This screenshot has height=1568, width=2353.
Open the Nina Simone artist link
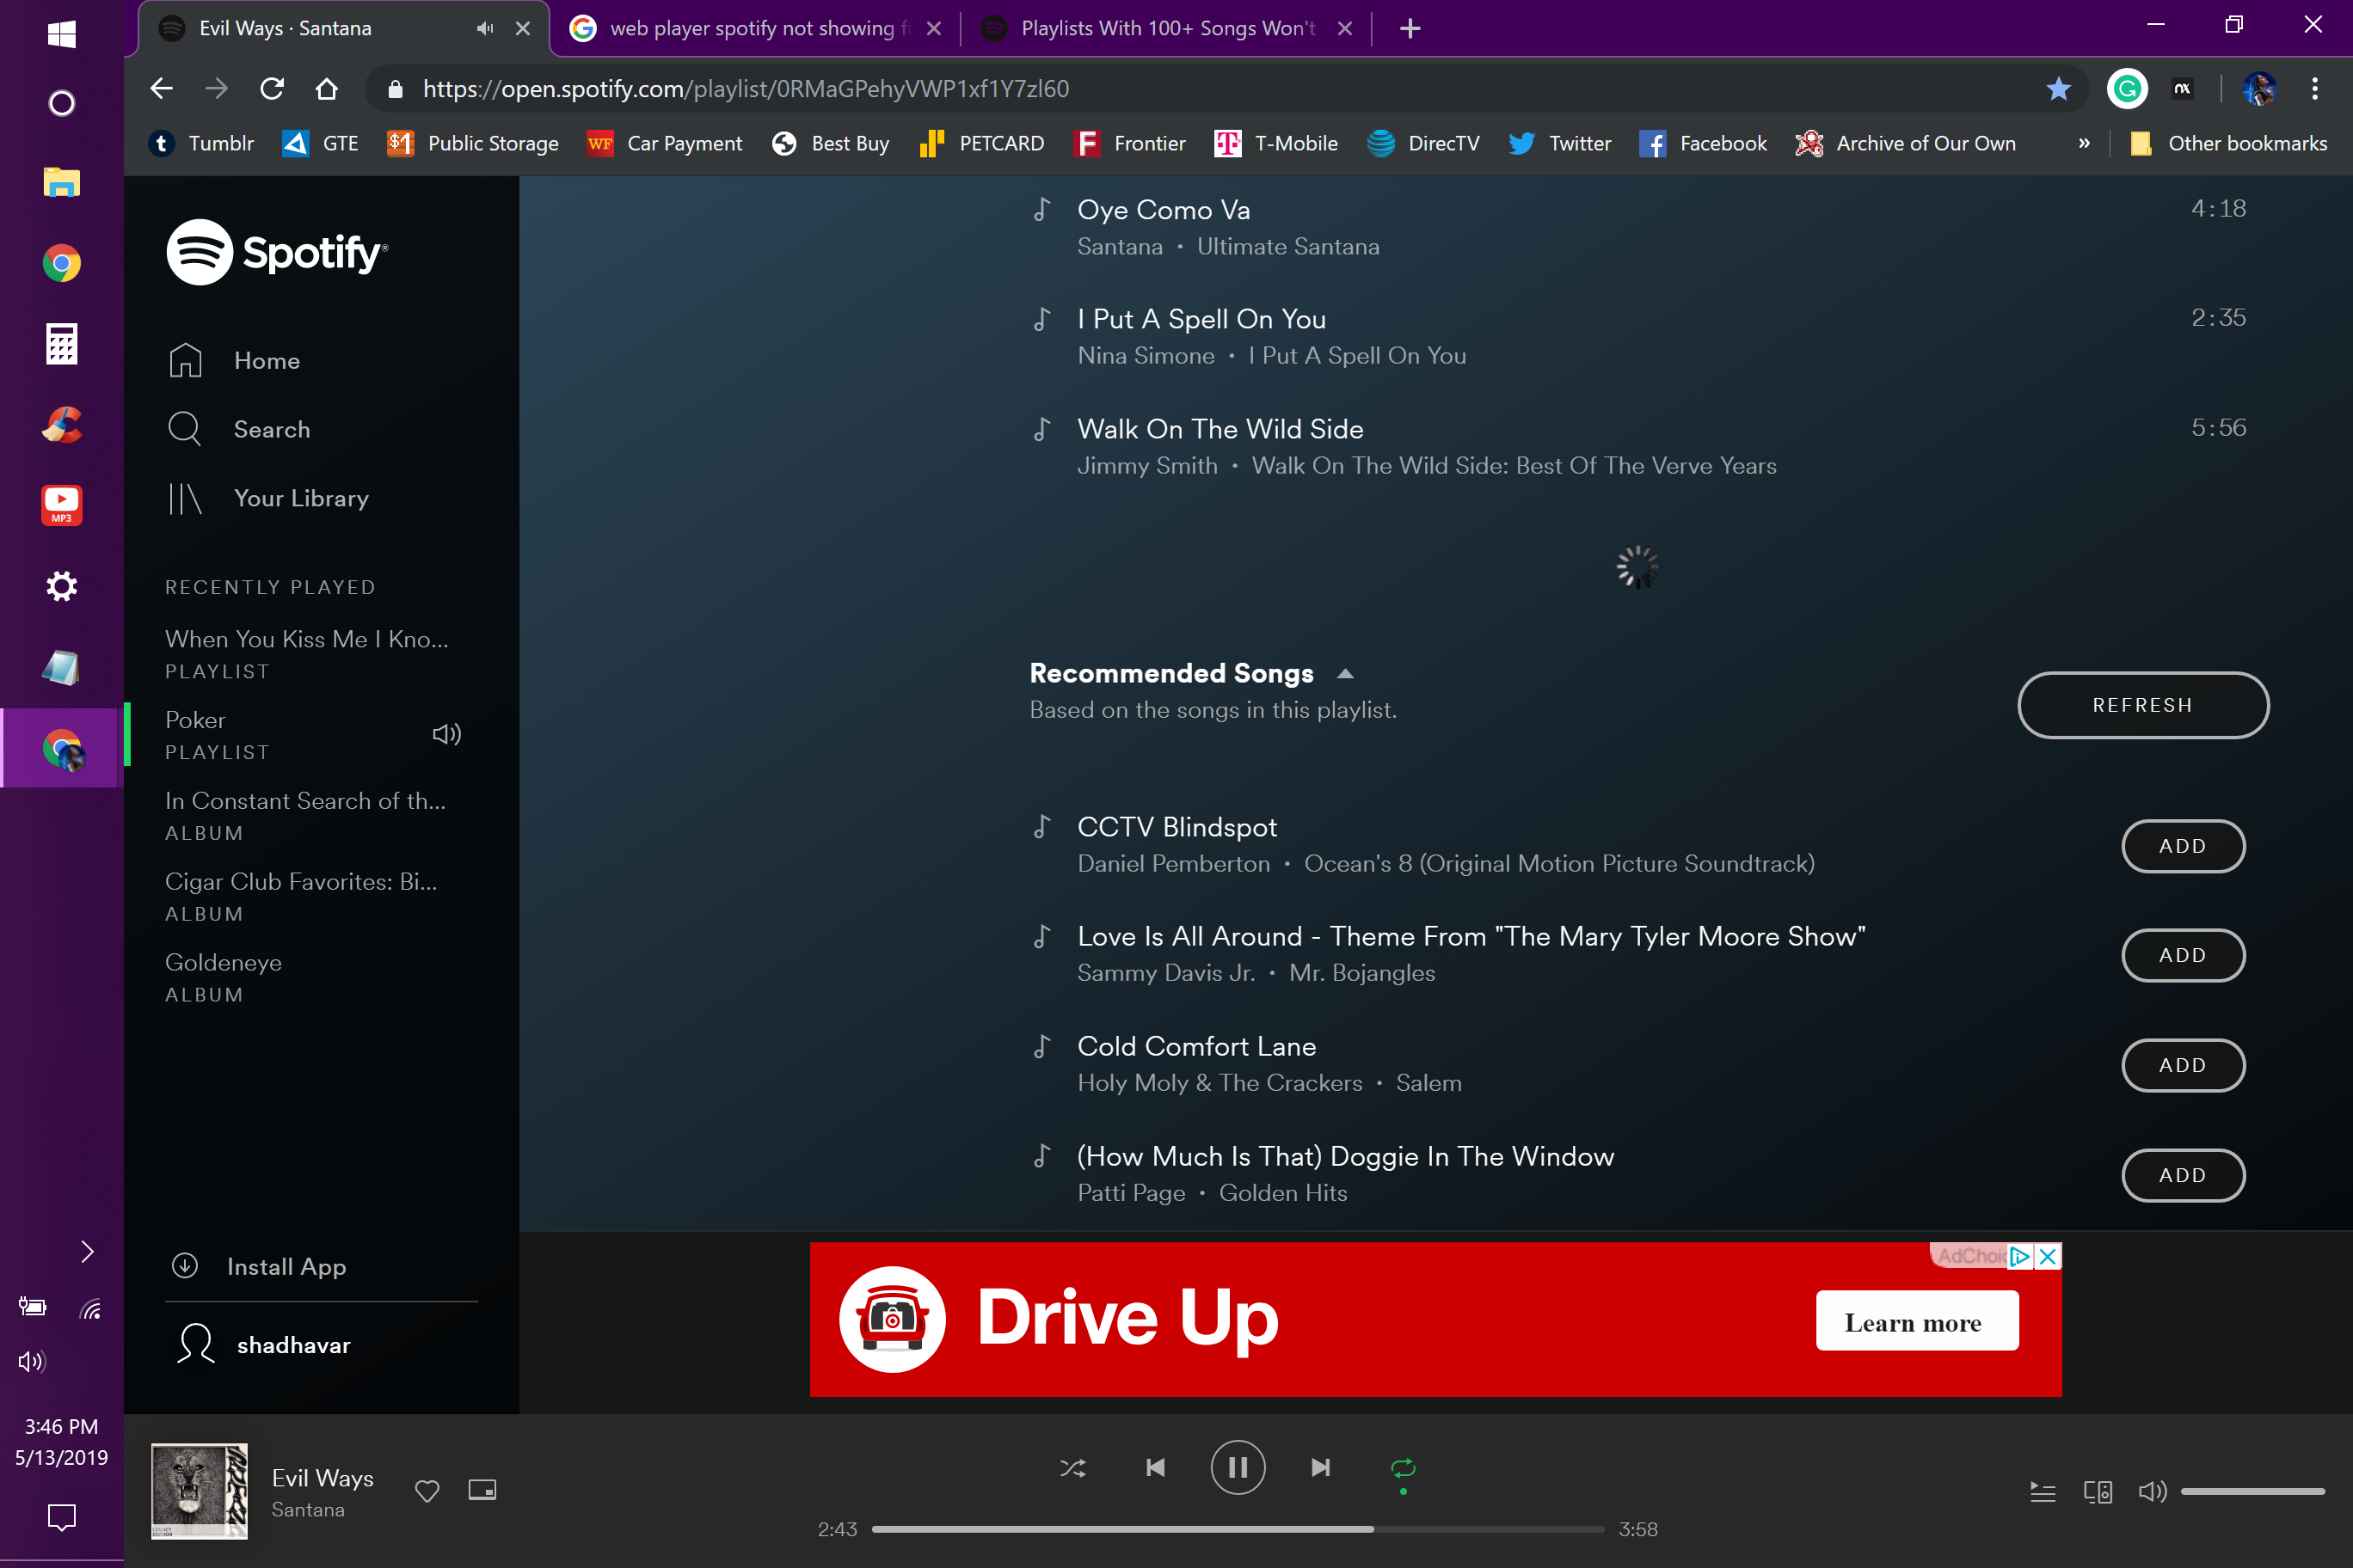1146,356
